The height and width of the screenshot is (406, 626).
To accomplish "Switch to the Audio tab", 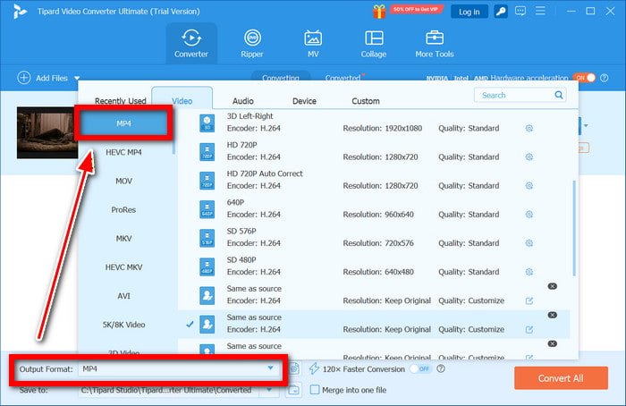I will click(x=242, y=101).
